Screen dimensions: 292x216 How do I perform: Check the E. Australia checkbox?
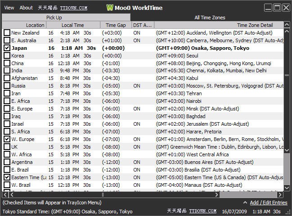[7, 40]
